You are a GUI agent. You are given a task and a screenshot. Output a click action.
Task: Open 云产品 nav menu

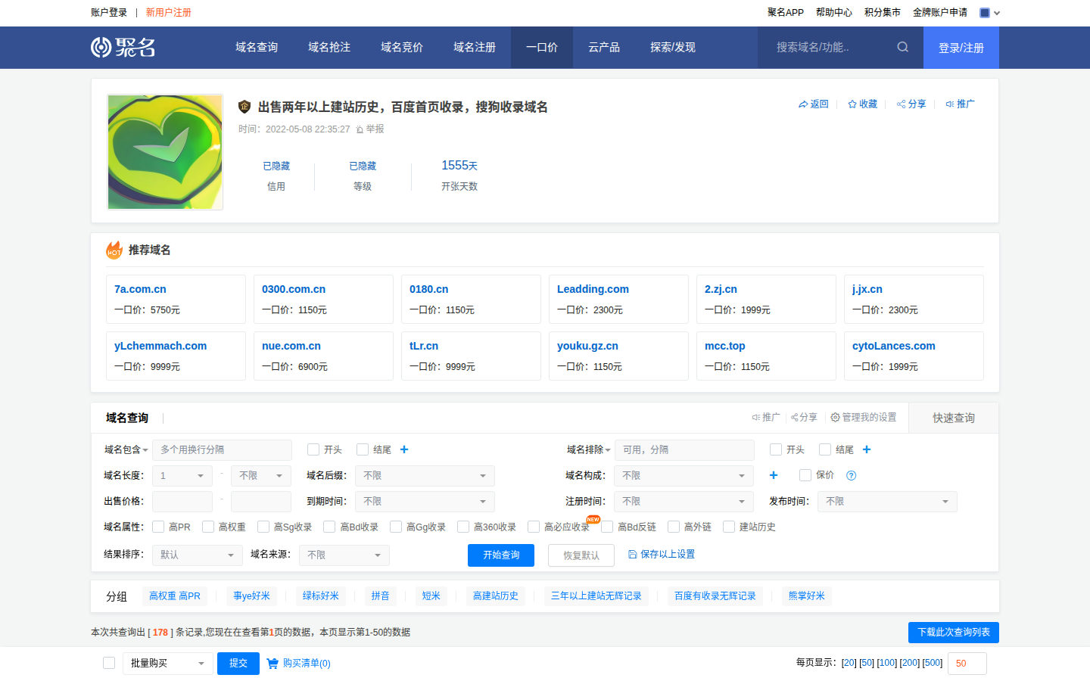click(604, 48)
